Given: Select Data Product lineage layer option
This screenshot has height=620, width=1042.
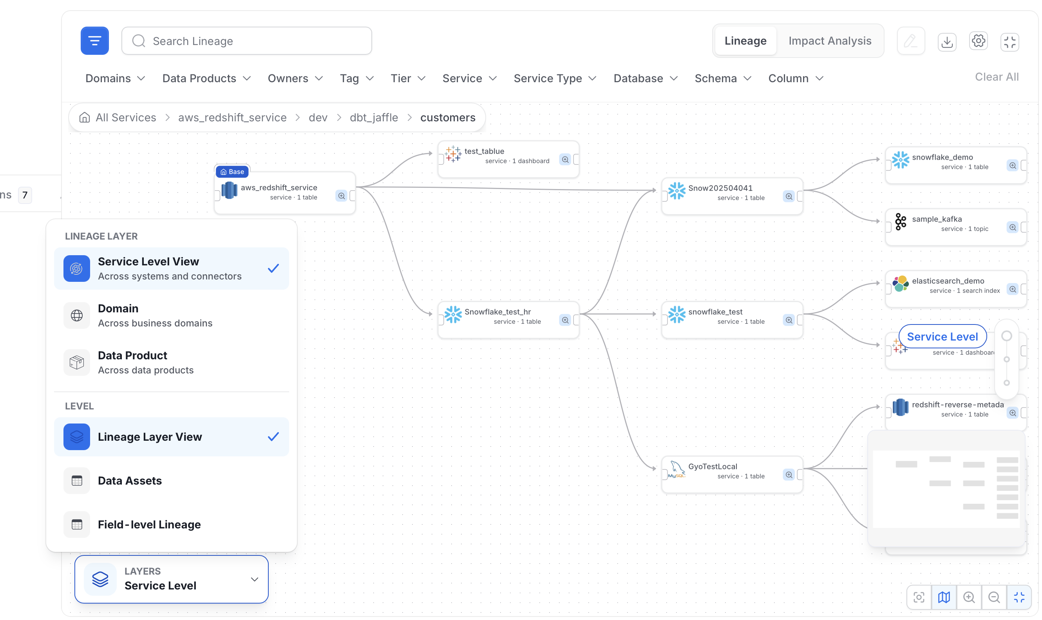Looking at the screenshot, I should pos(172,362).
